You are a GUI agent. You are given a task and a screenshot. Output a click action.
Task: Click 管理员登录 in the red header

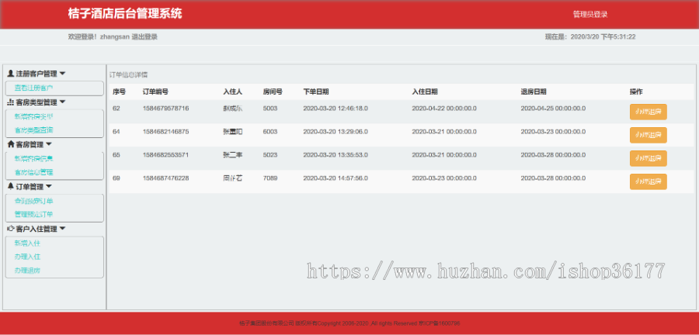tap(590, 14)
